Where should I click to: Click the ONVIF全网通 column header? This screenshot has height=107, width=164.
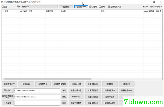click(x=149, y=11)
